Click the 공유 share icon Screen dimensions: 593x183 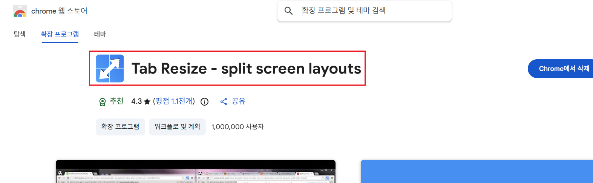(224, 101)
